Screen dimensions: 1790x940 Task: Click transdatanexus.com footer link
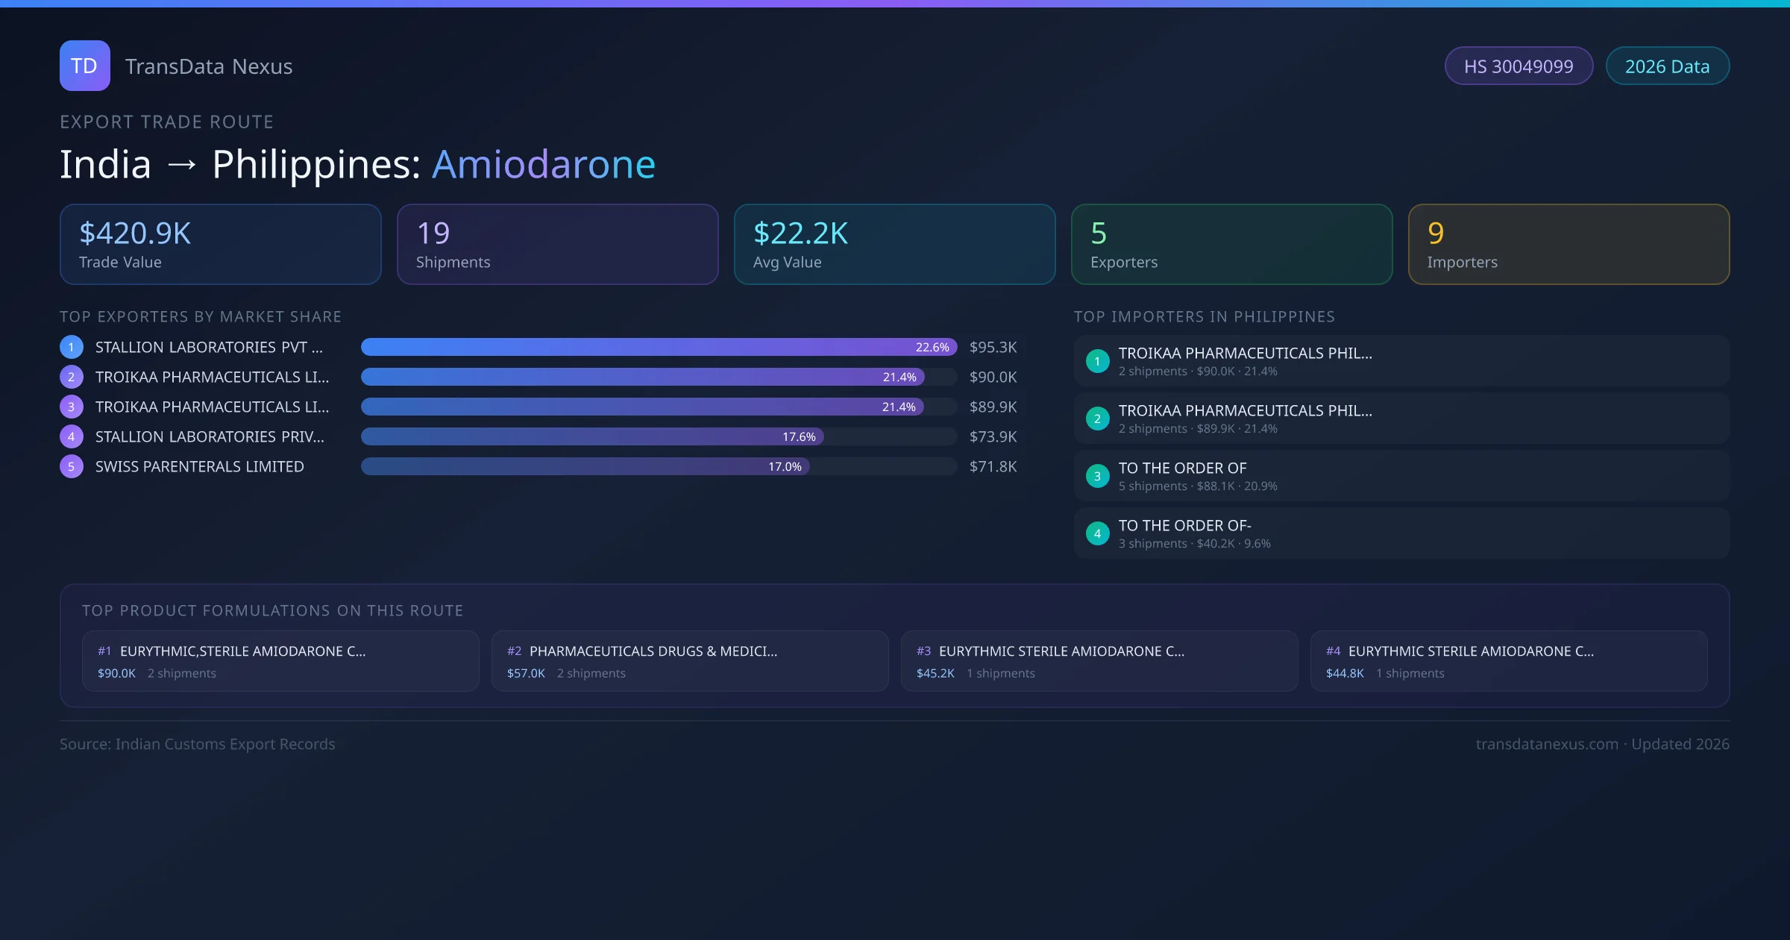[1547, 744]
